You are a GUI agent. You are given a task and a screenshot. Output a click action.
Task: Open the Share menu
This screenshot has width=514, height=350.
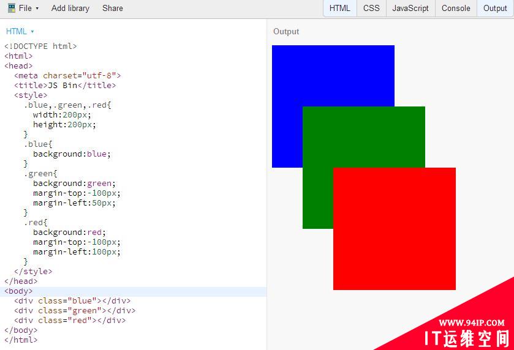tap(113, 8)
